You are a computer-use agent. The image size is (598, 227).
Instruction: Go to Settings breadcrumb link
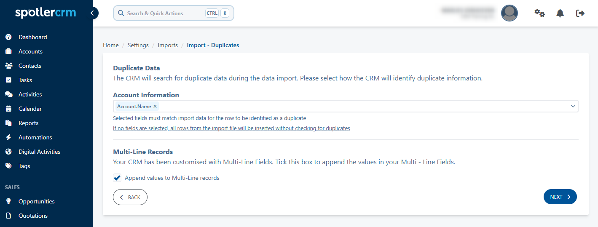(x=138, y=45)
